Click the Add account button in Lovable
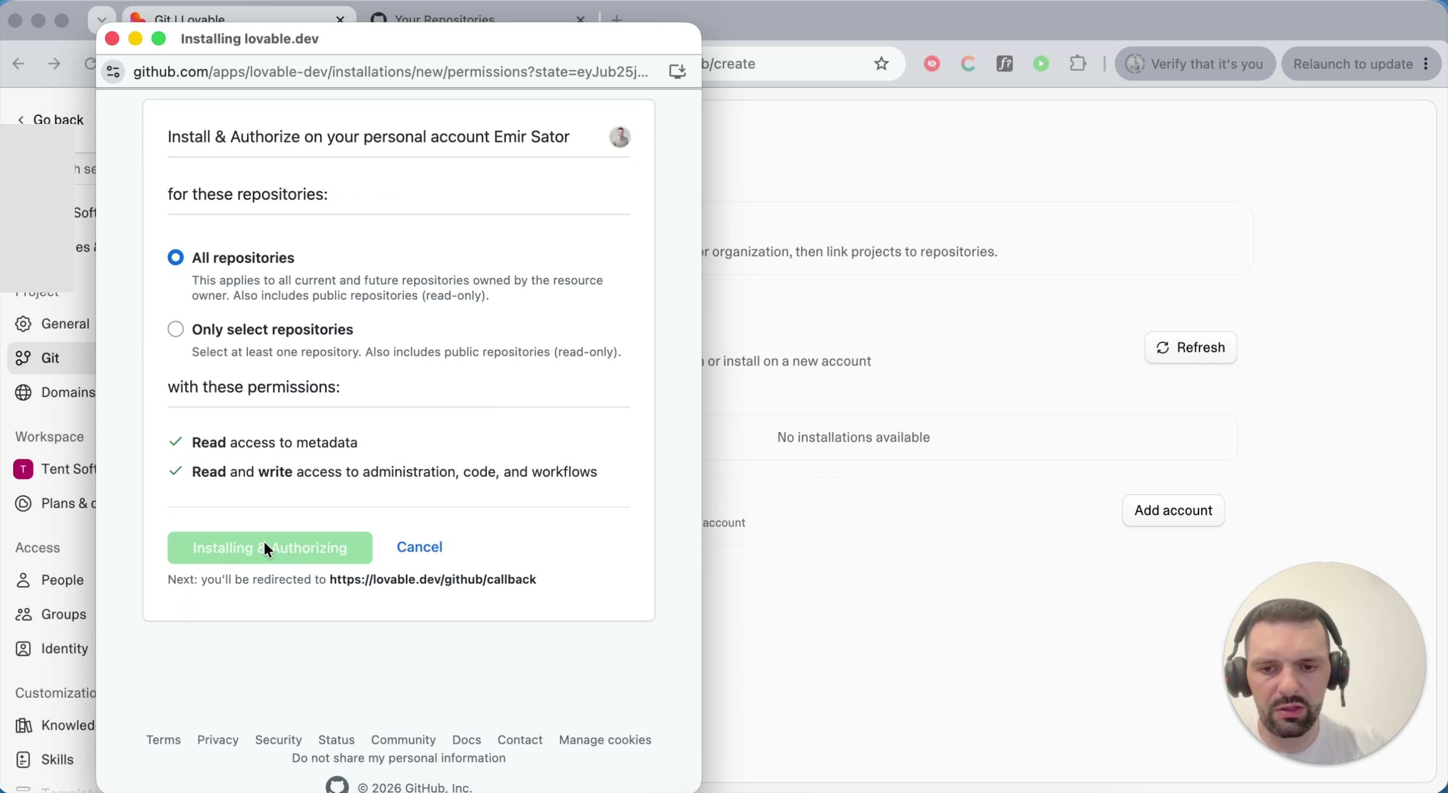The width and height of the screenshot is (1448, 793). click(x=1173, y=510)
